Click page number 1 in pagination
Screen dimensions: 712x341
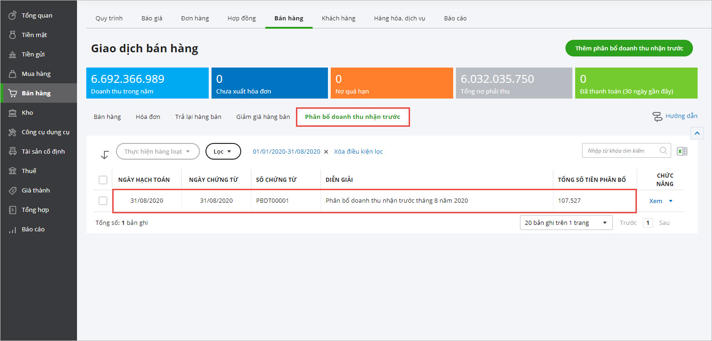point(648,223)
